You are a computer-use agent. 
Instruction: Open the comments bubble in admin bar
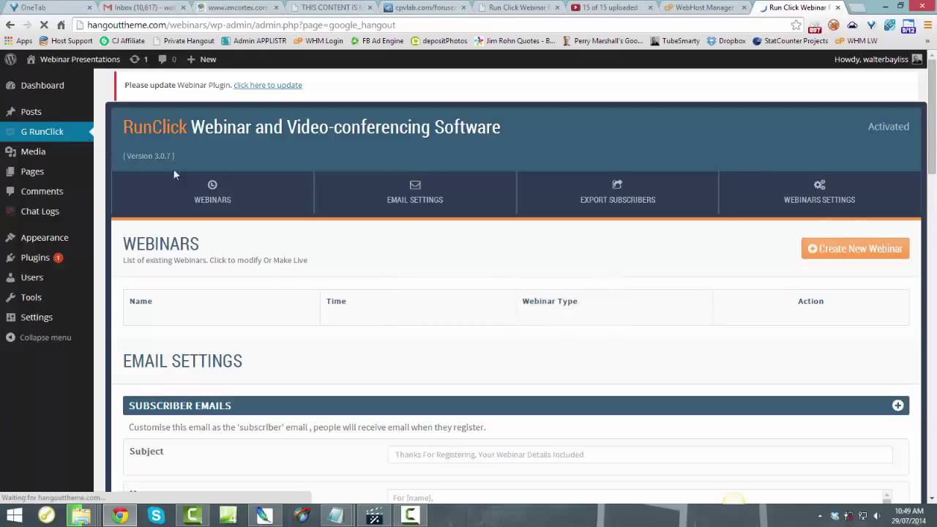(x=163, y=59)
